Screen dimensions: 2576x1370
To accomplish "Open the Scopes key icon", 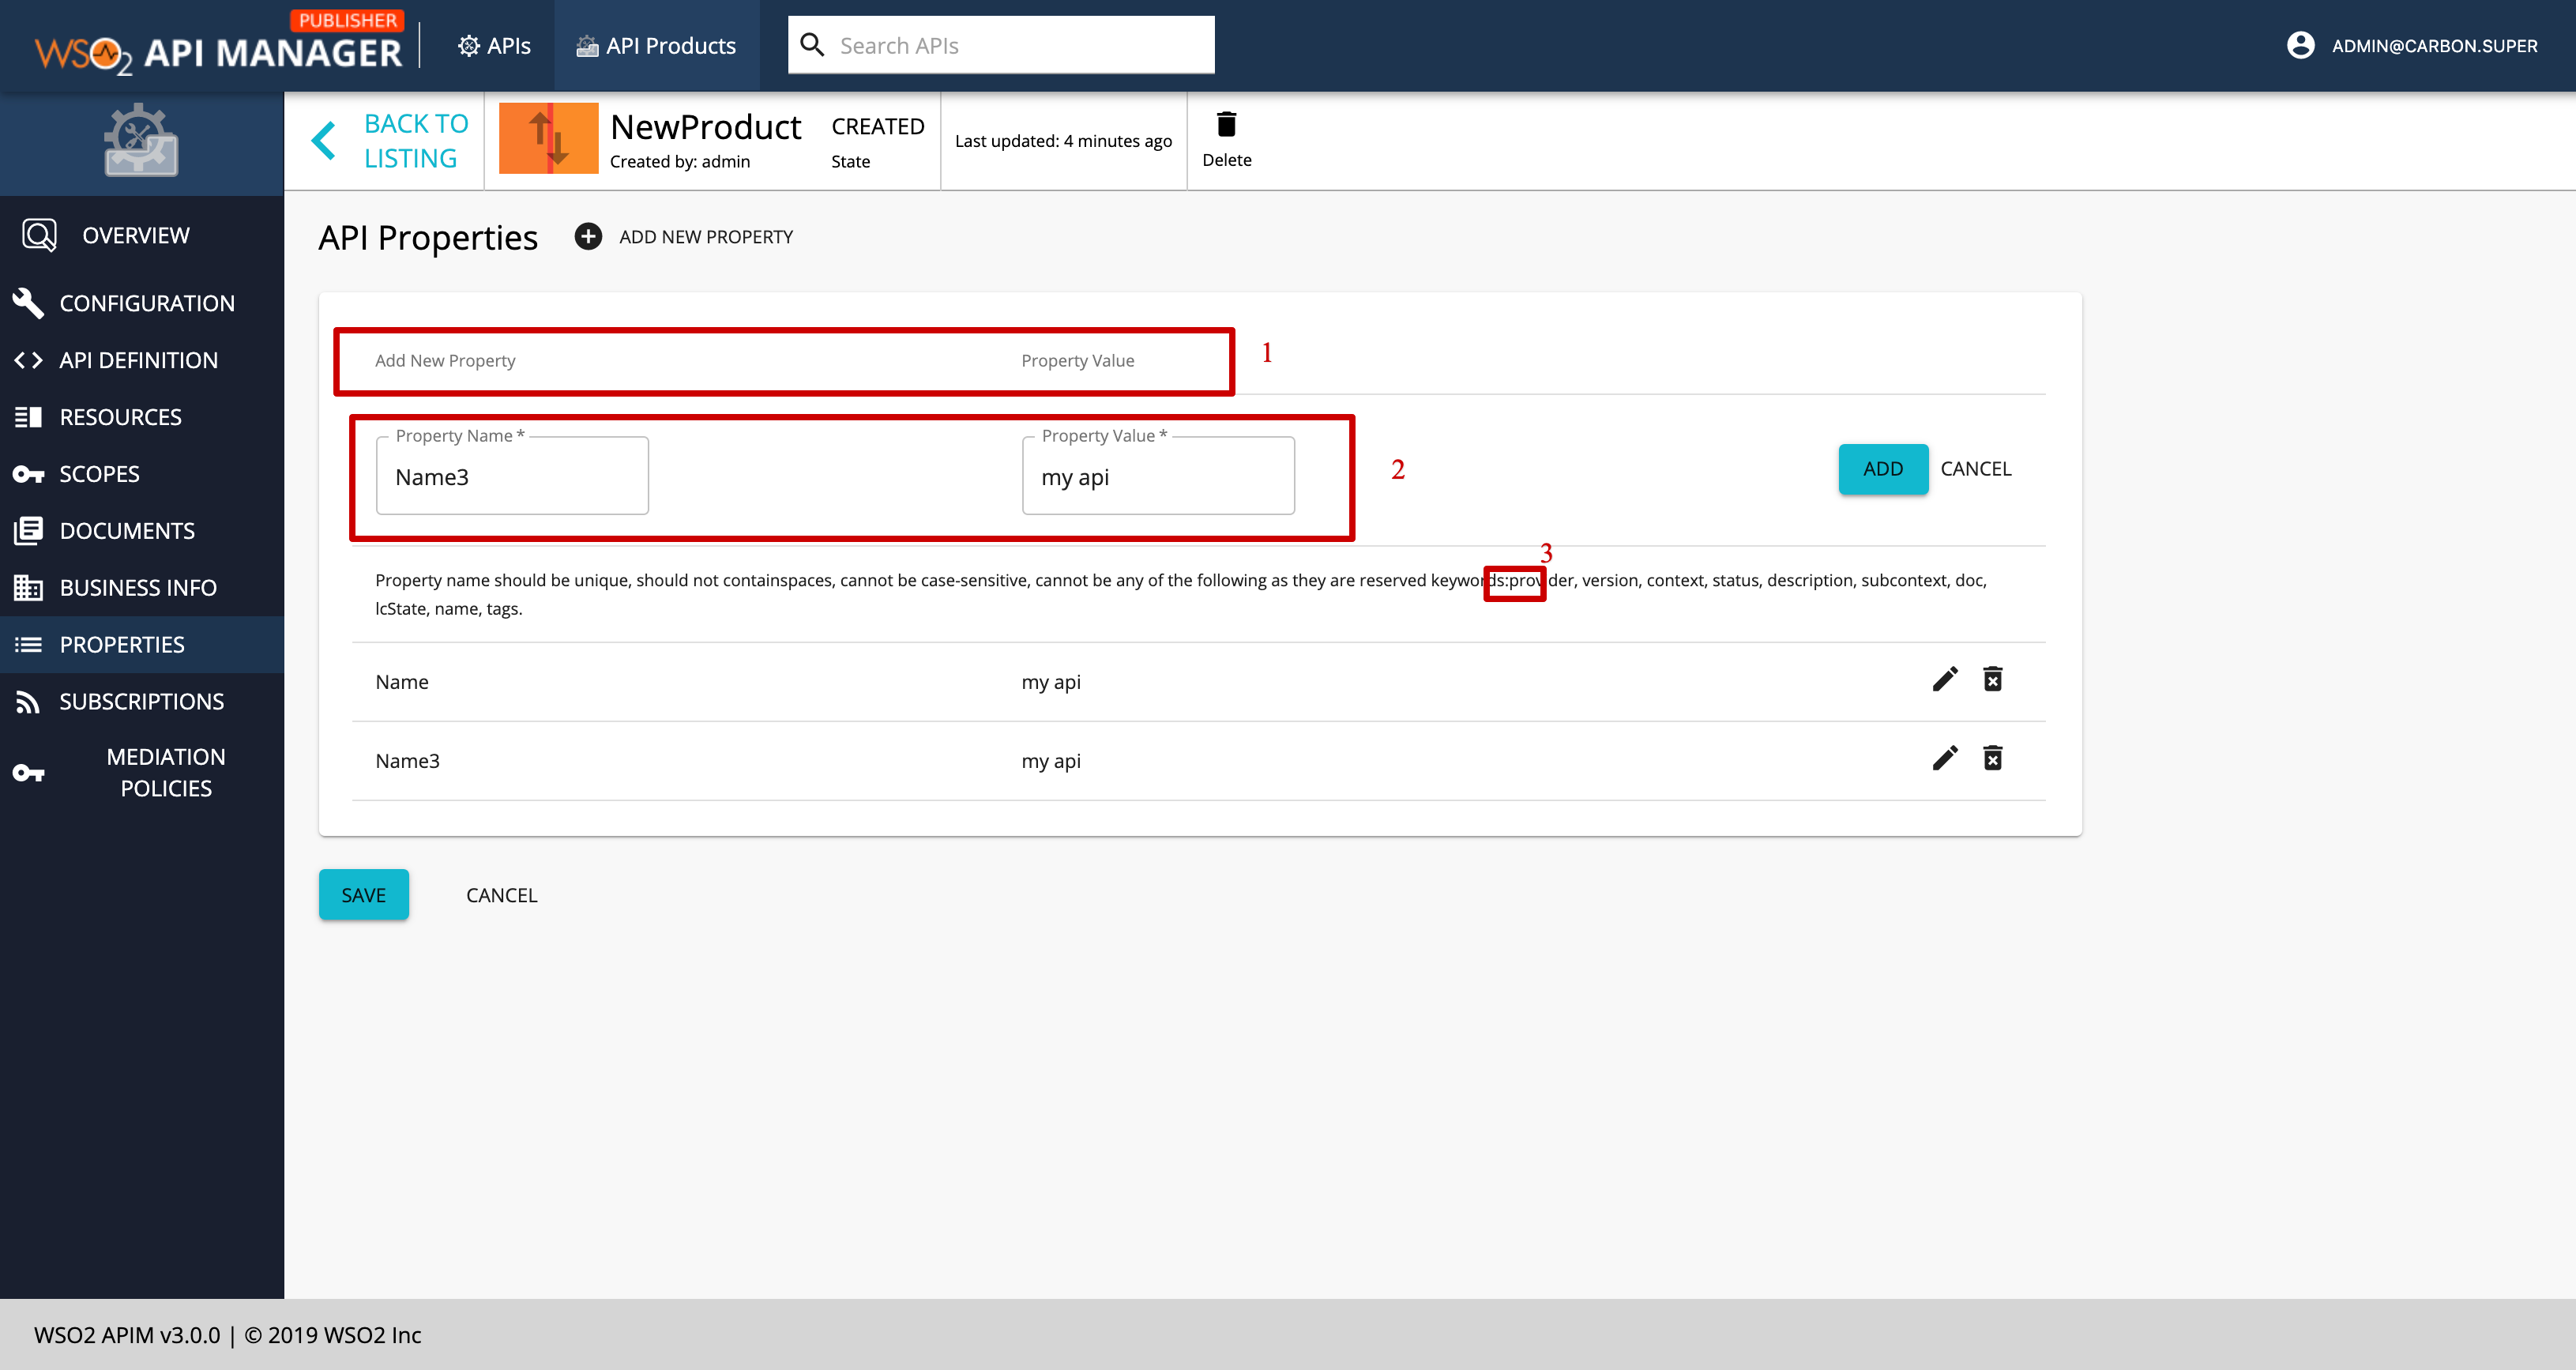I will pyautogui.click(x=29, y=473).
